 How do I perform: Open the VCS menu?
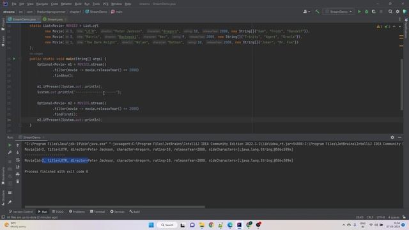coord(105,4)
